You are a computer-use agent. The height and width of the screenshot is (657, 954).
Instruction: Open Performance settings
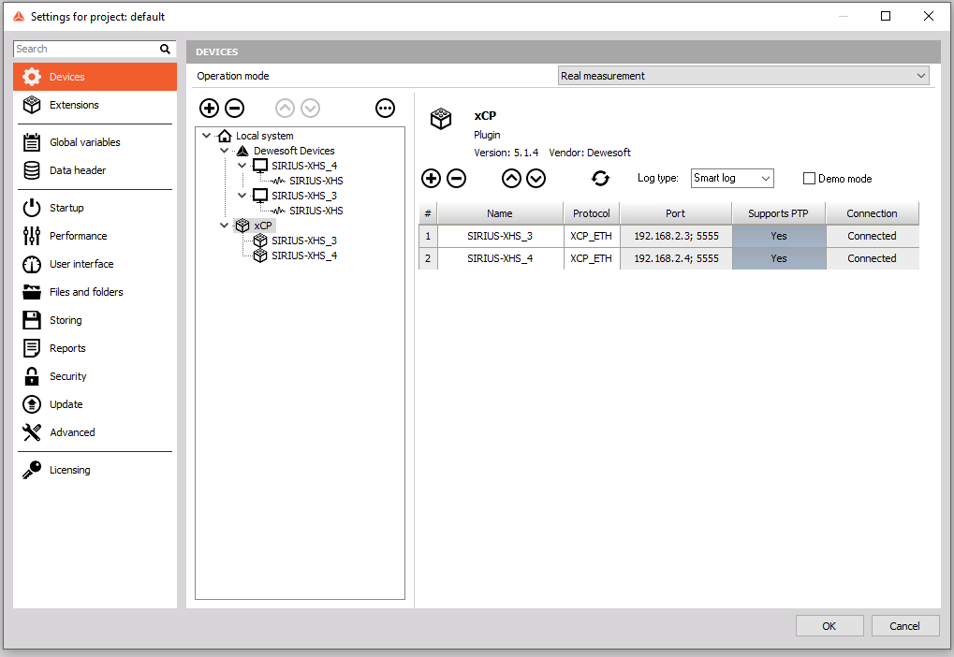click(95, 236)
